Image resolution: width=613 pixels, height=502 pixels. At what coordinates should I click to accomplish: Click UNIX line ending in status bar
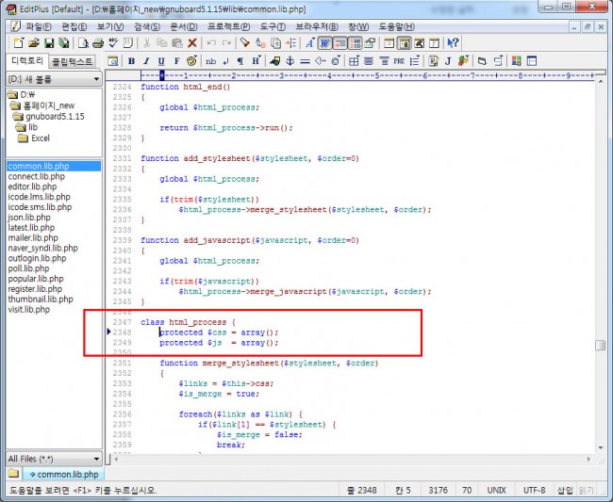(x=496, y=491)
